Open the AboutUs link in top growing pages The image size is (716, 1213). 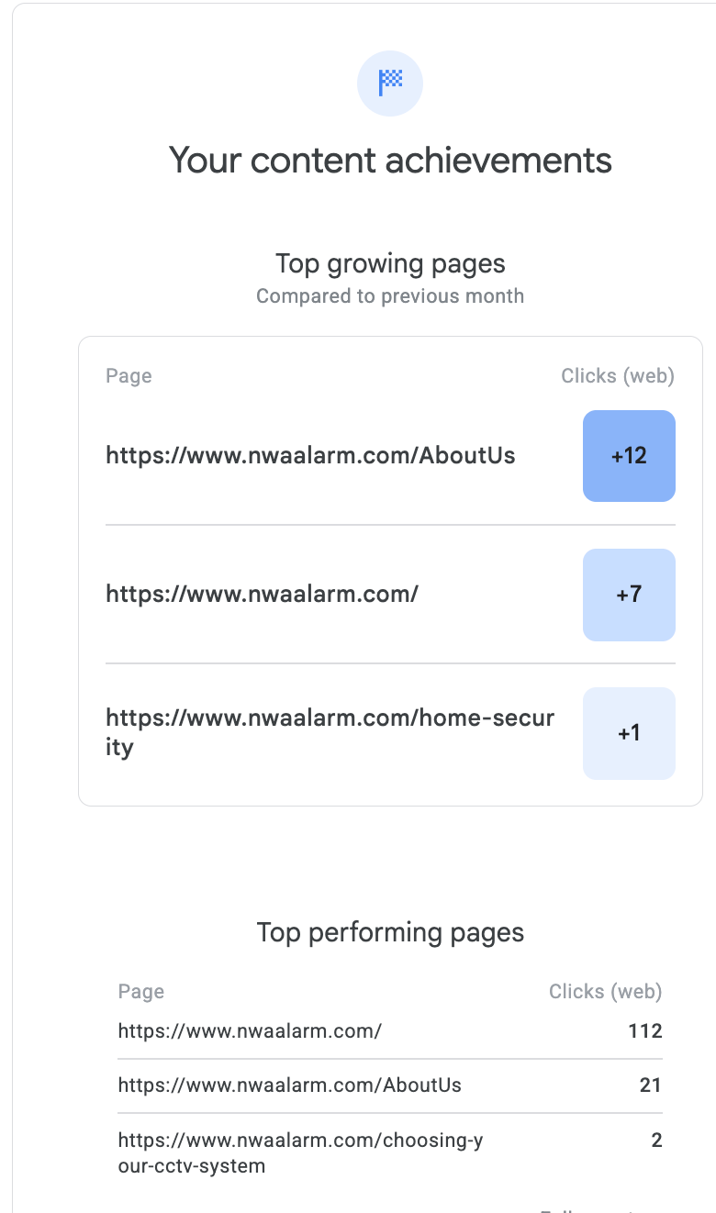click(x=310, y=455)
